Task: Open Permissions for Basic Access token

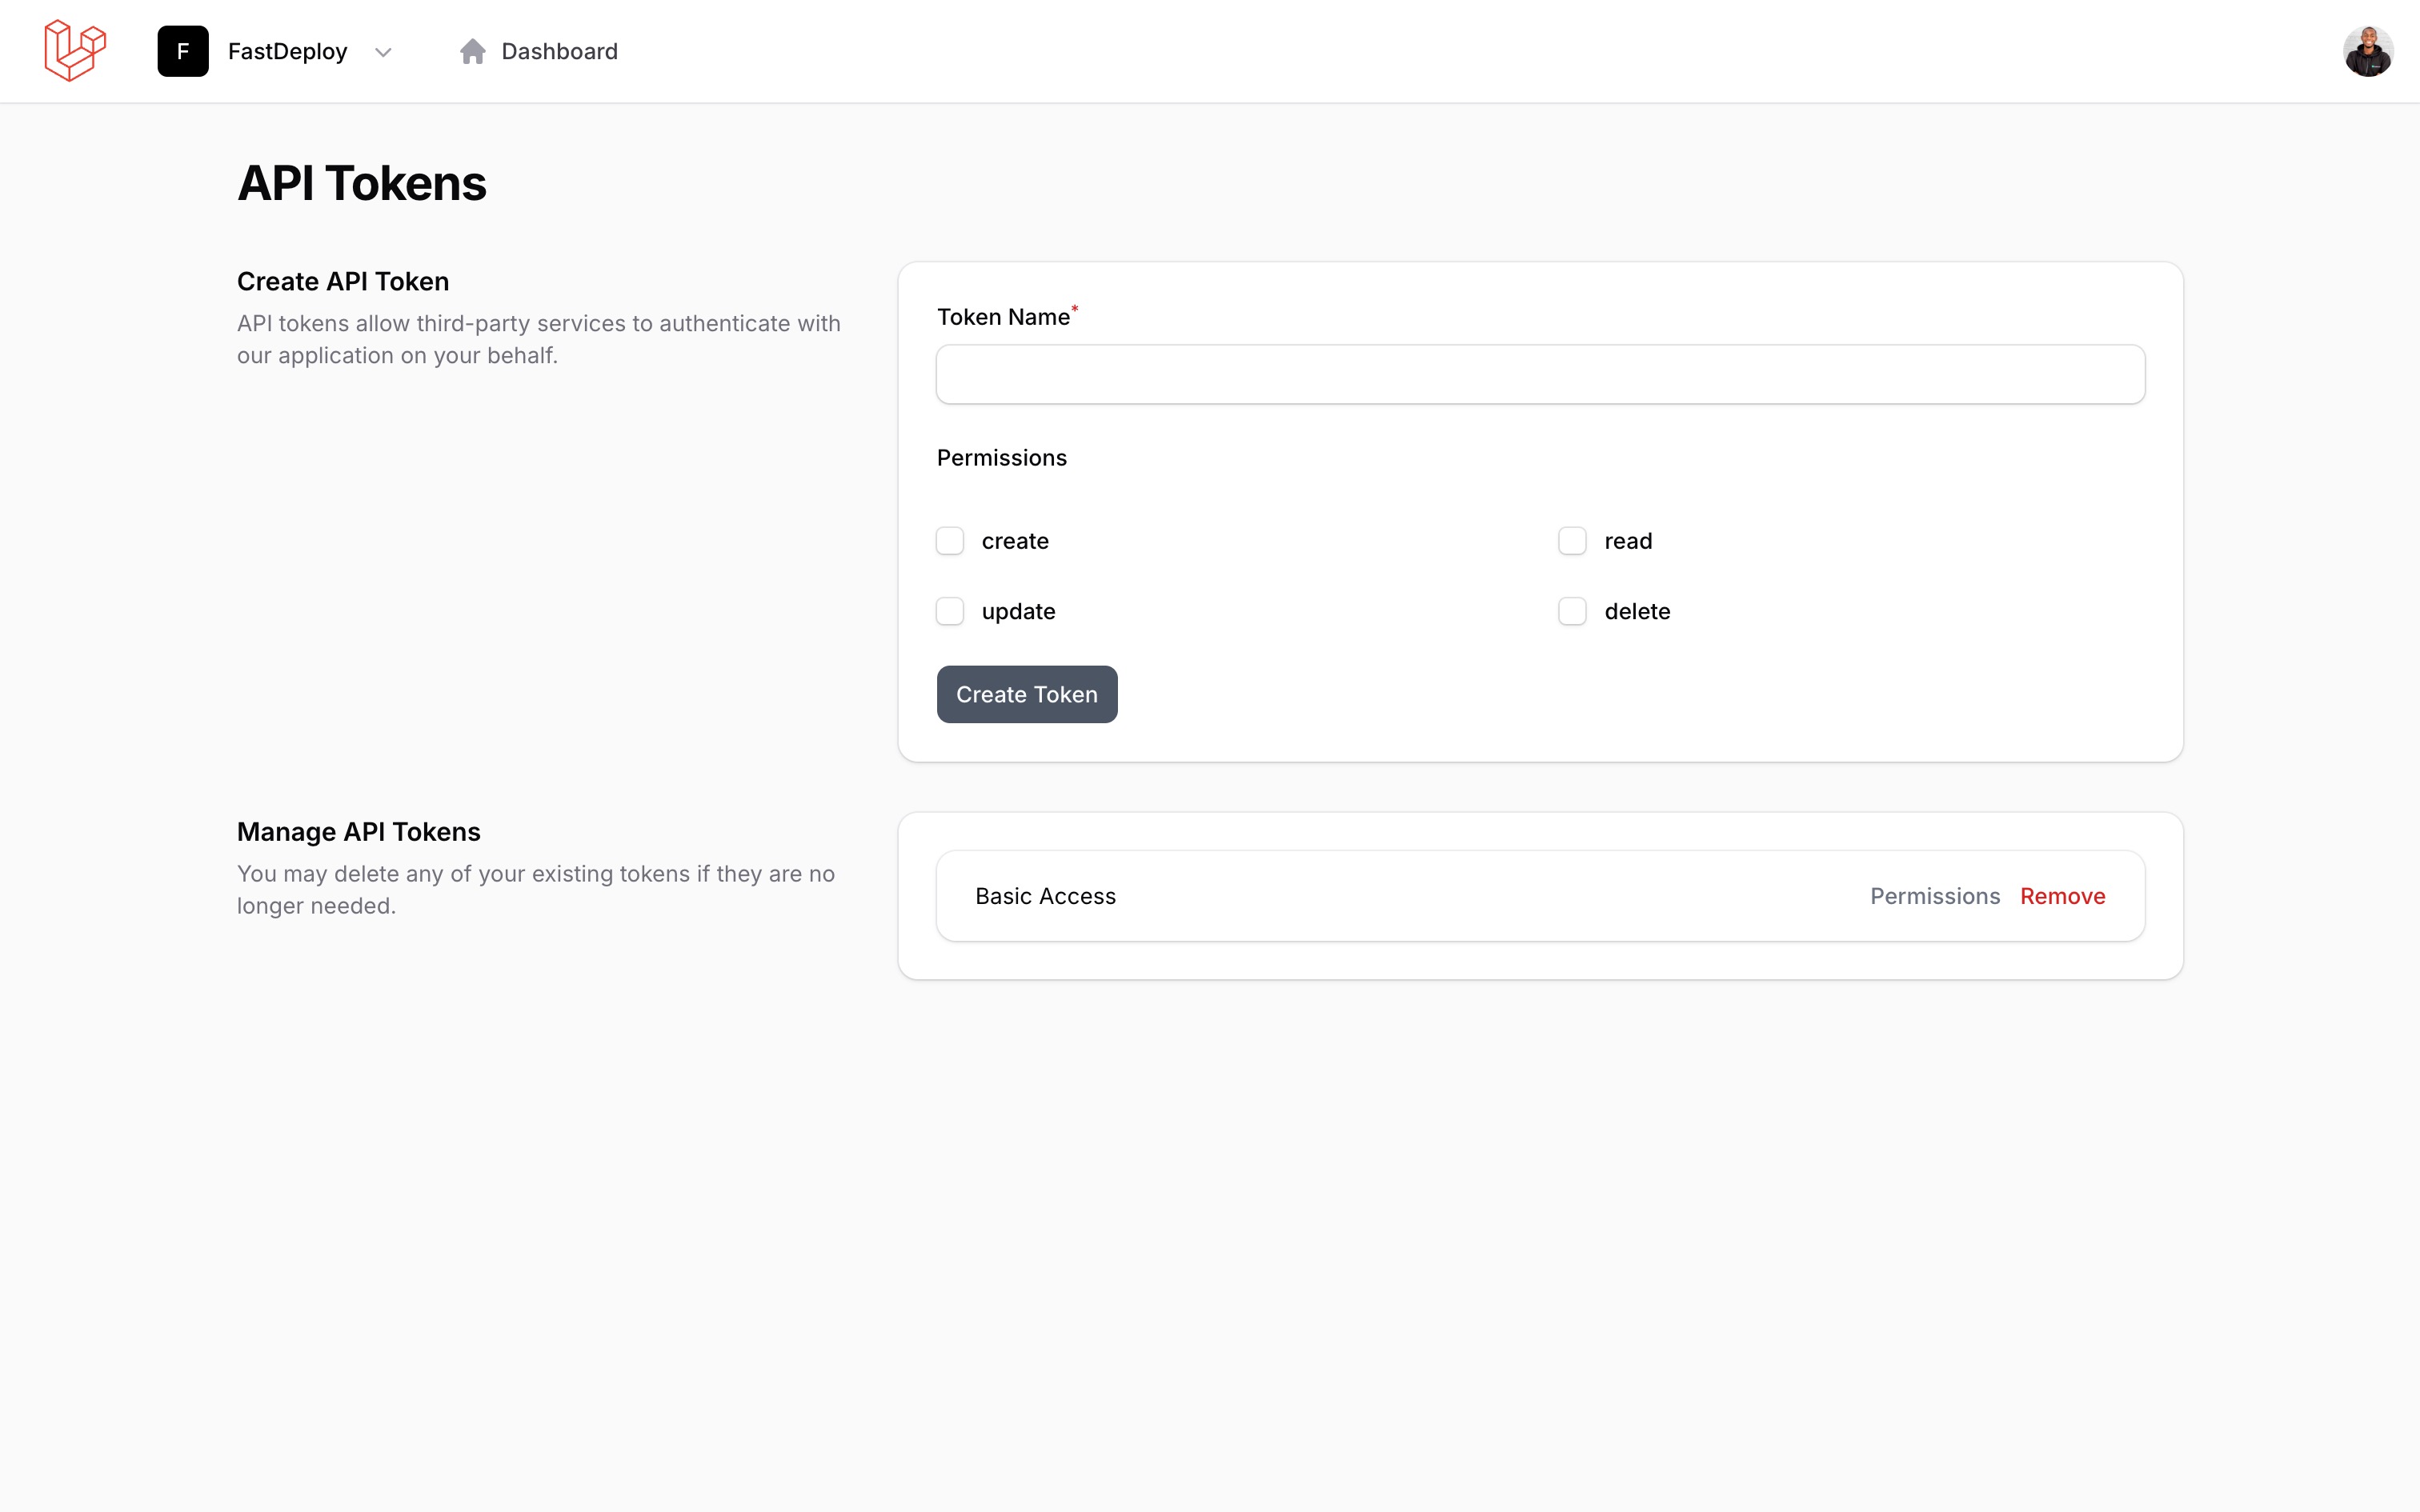Action: pyautogui.click(x=1934, y=896)
